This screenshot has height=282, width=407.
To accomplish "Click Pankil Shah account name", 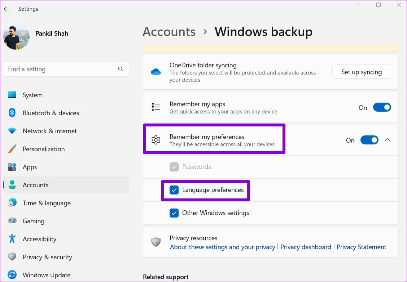I will pyautogui.click(x=52, y=33).
